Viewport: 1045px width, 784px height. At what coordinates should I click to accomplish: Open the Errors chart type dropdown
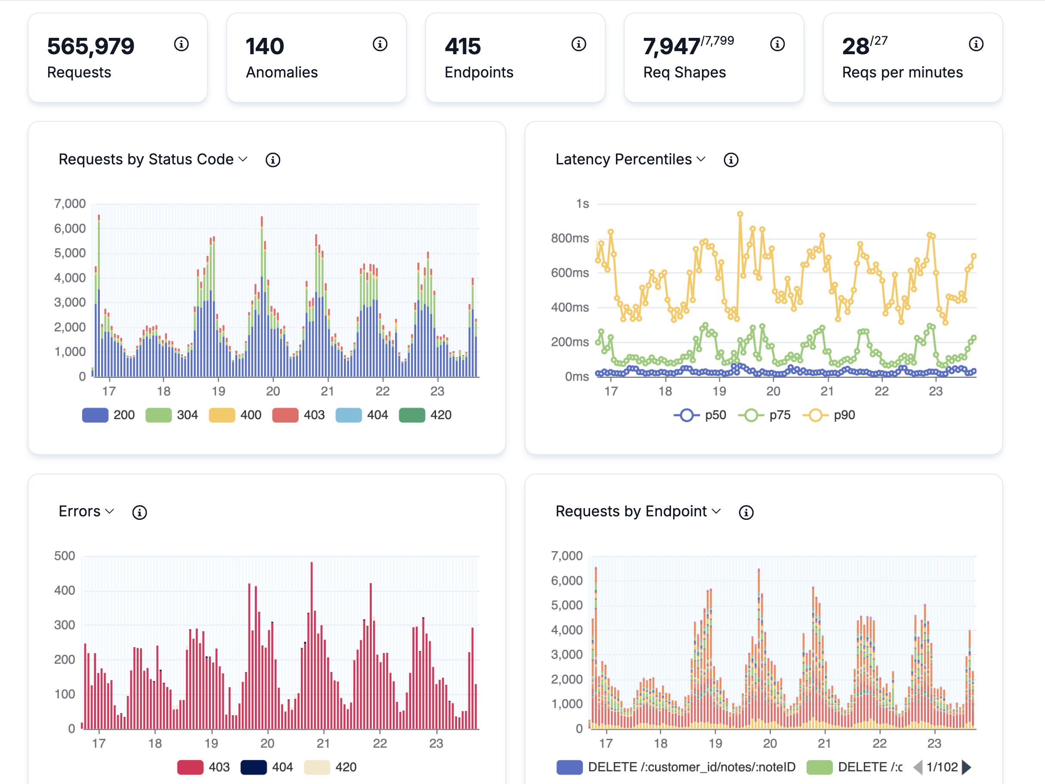(110, 512)
